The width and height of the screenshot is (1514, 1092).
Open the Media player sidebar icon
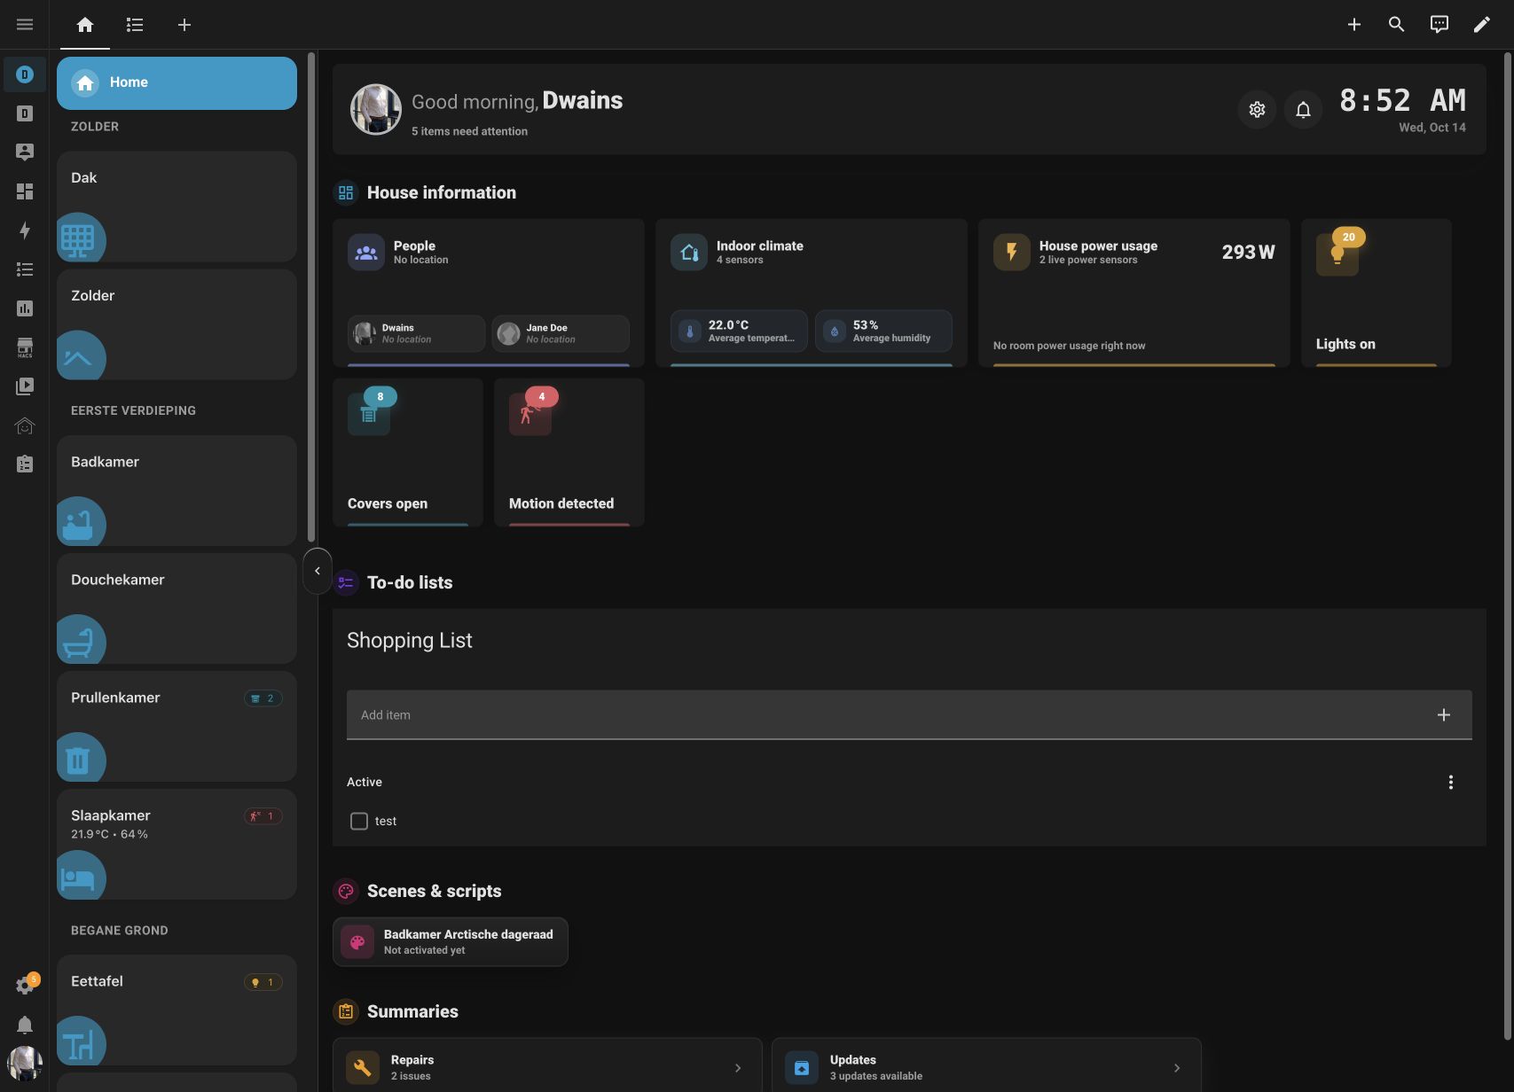pos(25,386)
